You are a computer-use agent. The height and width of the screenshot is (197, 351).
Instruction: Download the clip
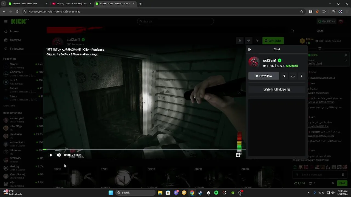click(293, 76)
